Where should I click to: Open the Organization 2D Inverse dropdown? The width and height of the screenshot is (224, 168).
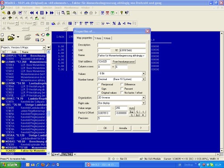point(143,98)
